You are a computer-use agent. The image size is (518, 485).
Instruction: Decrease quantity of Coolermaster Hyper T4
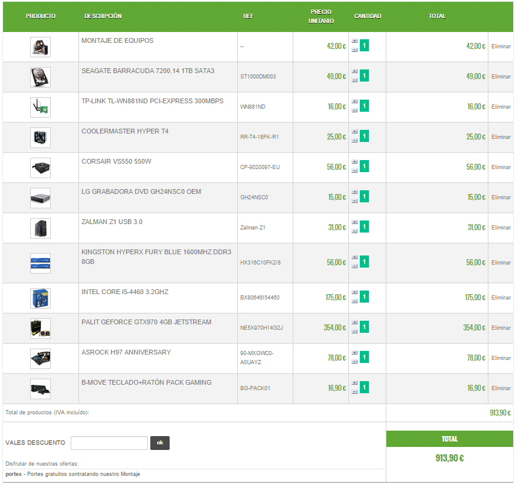[354, 141]
